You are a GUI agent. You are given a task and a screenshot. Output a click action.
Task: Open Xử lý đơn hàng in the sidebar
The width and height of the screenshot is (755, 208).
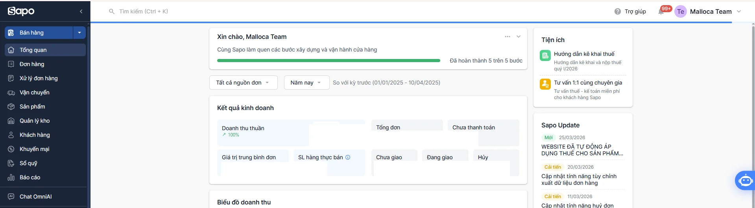pyautogui.click(x=45, y=78)
